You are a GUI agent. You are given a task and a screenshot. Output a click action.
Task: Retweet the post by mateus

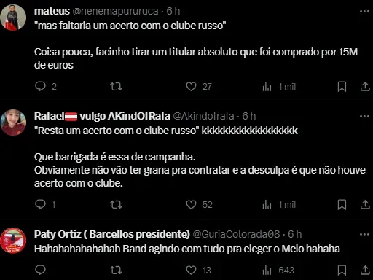[x=116, y=86]
